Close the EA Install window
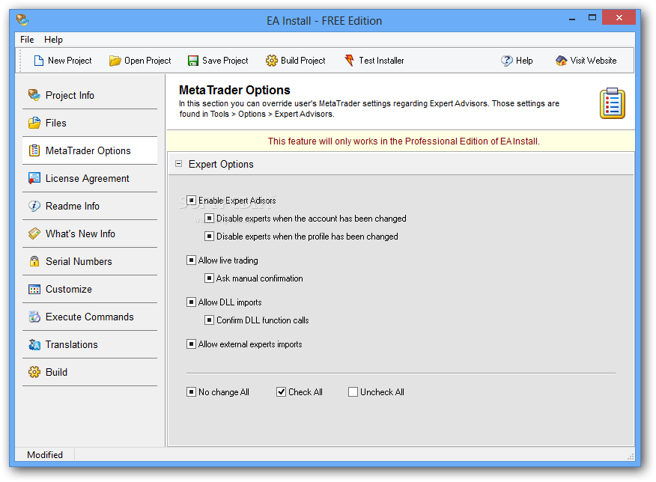Viewport: 656px width, 482px height. click(x=619, y=17)
